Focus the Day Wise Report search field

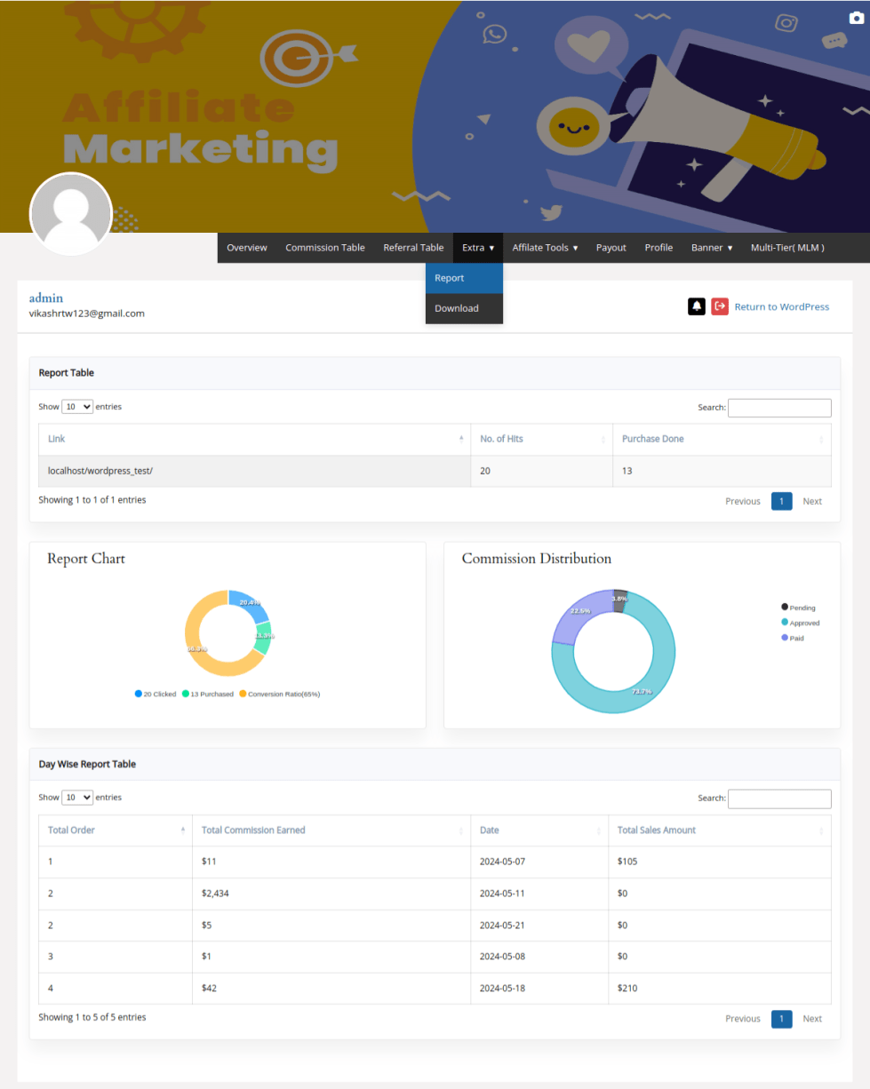[779, 799]
